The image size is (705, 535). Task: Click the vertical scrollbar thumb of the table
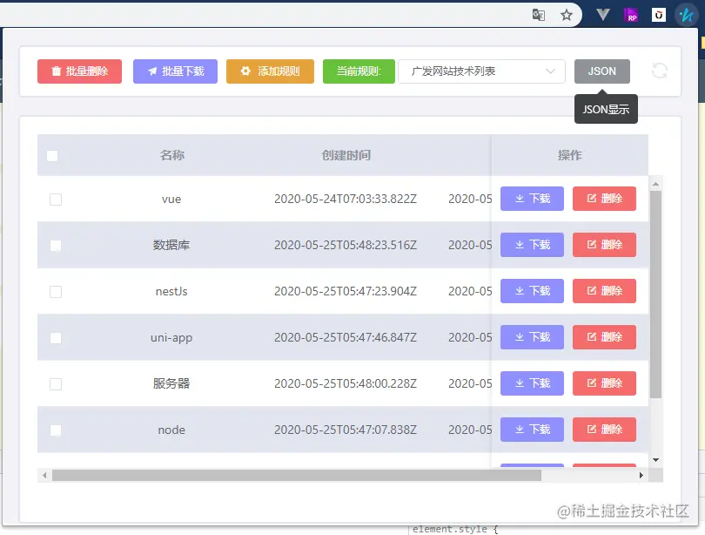click(x=655, y=295)
